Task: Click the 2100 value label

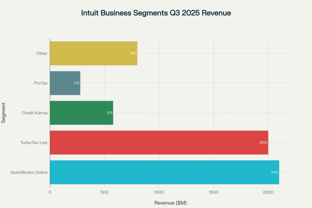Action: [x=275, y=172]
